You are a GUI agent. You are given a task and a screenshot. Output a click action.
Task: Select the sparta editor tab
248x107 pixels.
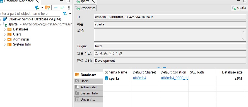pyautogui.click(x=85, y=1)
